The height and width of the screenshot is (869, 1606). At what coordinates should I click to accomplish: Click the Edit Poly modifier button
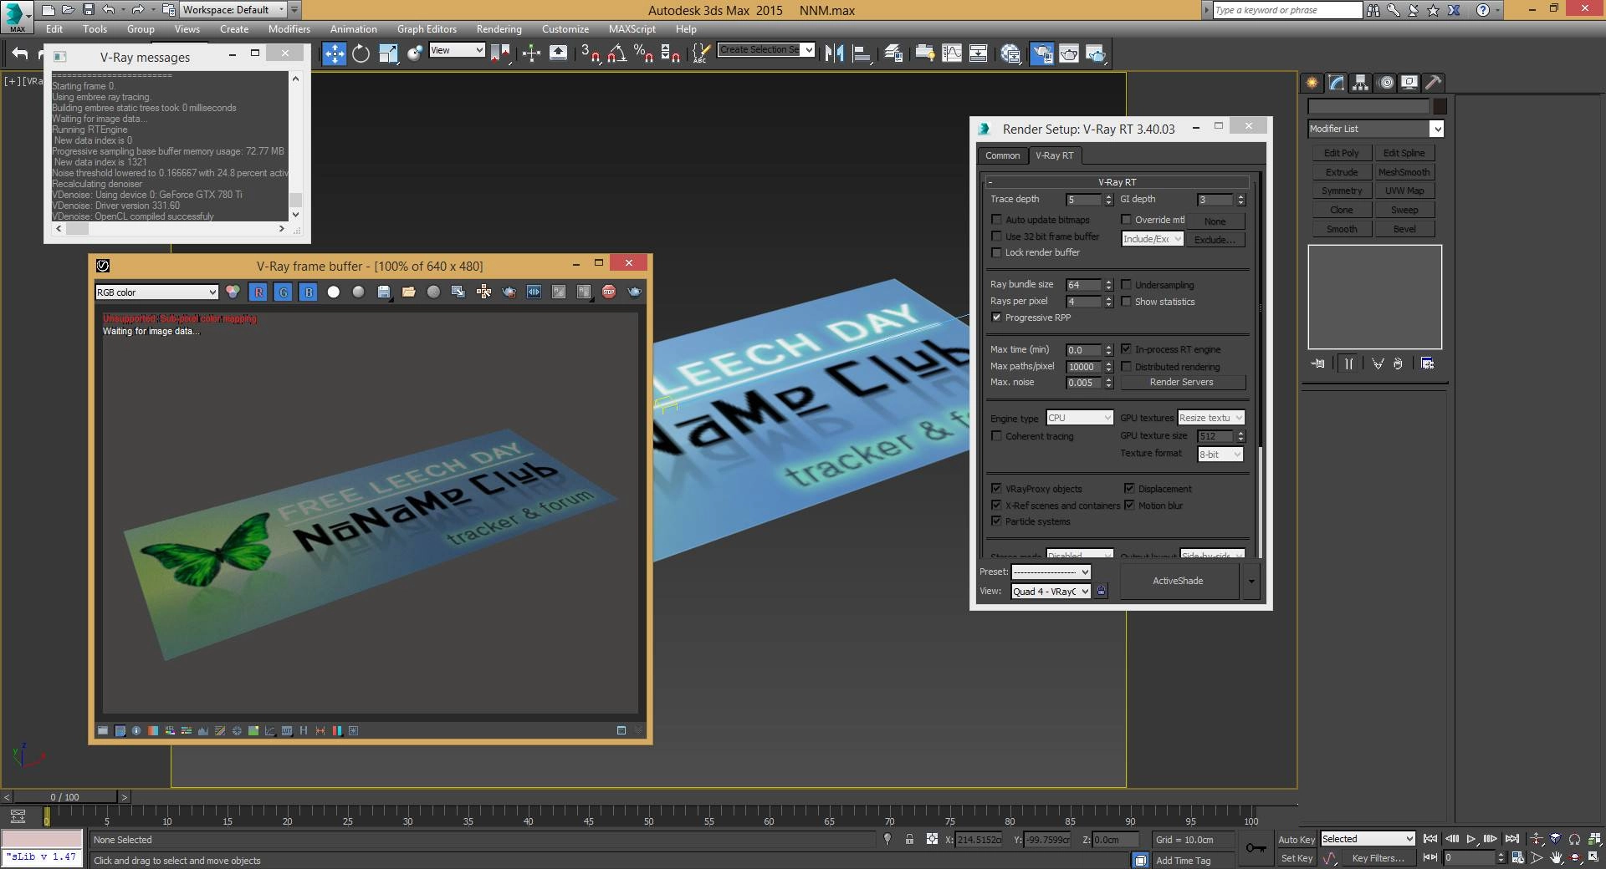[1341, 153]
